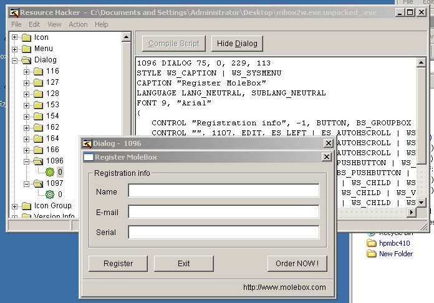Click Dialog - 1096 window title icon
This screenshot has height=303, width=434.
pyautogui.click(x=87, y=143)
